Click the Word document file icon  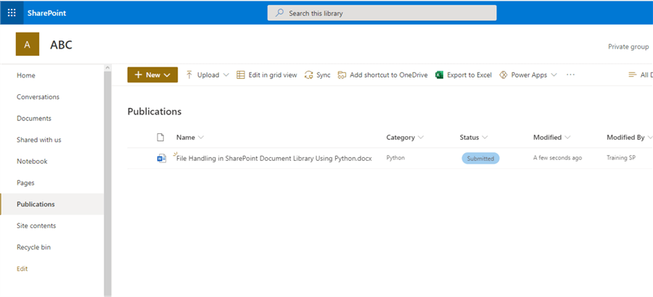161,158
